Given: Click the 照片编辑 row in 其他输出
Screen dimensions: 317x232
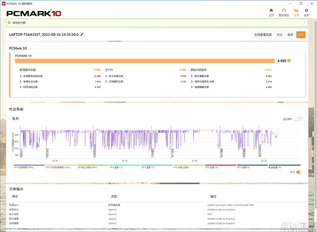Looking at the screenshot, I should click(157, 219).
